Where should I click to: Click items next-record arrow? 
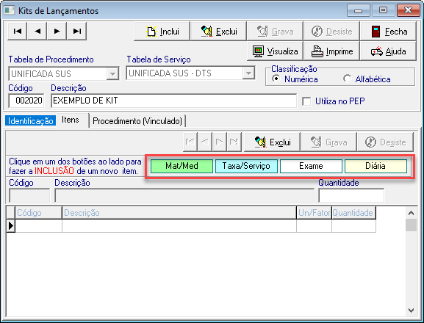click(x=219, y=142)
